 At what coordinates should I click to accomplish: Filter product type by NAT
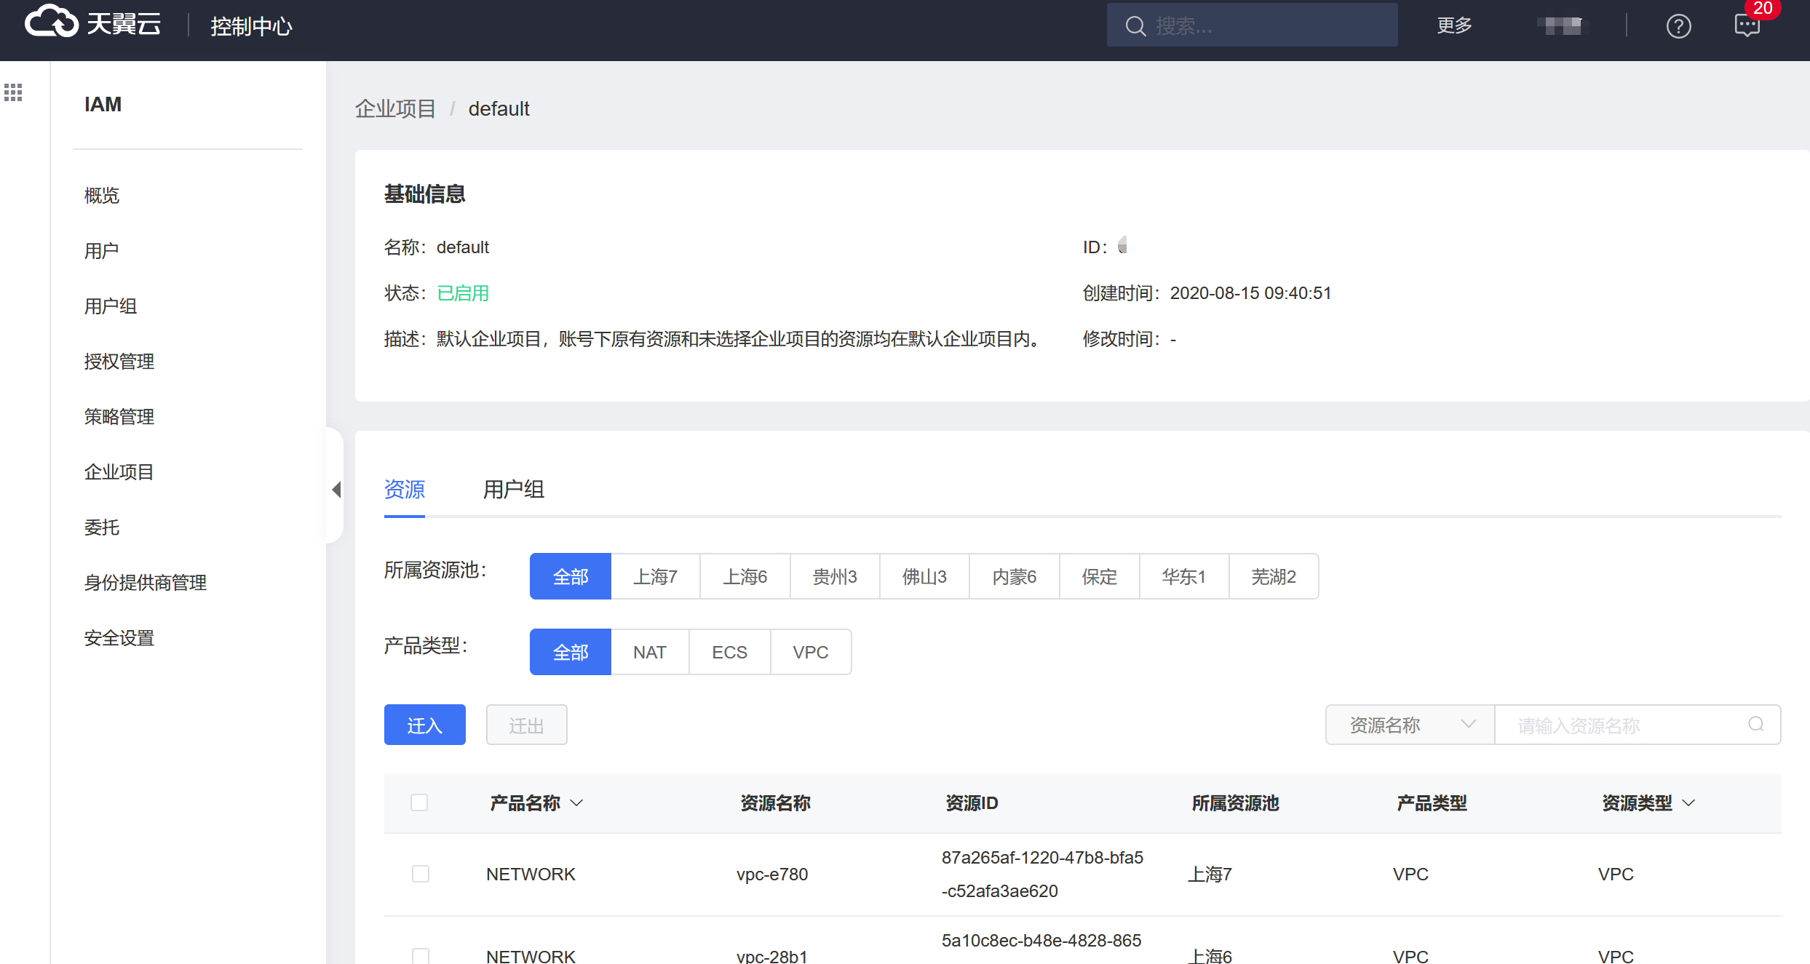tap(650, 652)
